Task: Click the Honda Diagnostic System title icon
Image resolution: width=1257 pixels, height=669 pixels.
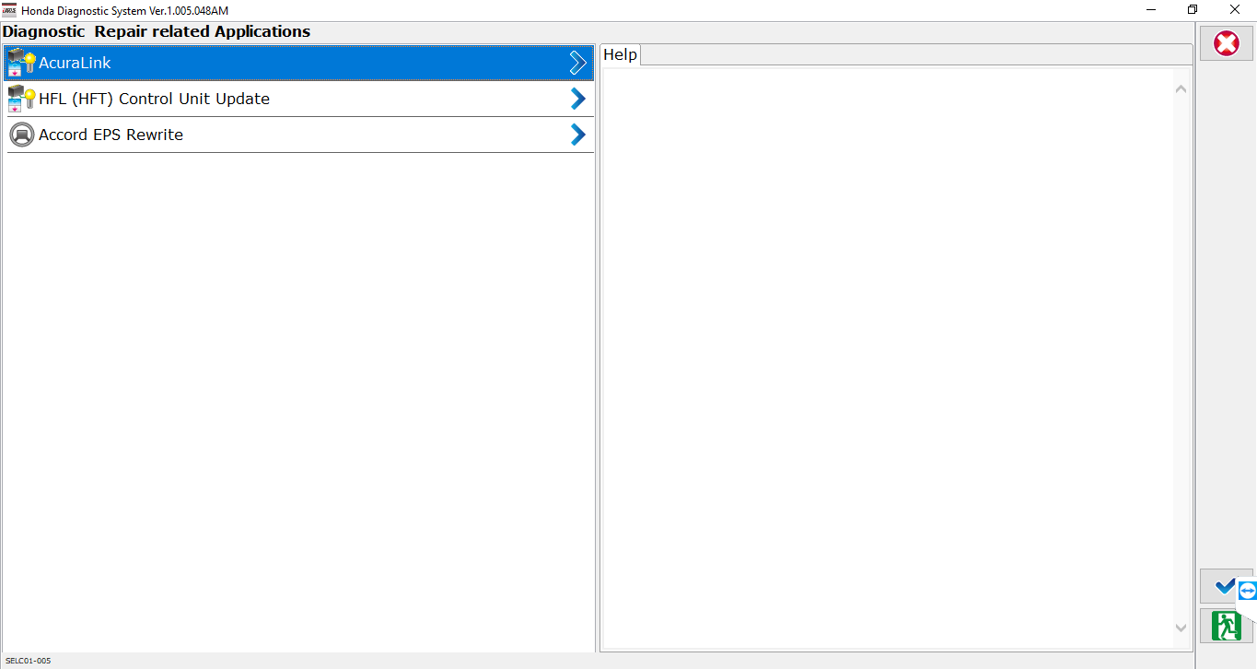Action: pos(10,10)
